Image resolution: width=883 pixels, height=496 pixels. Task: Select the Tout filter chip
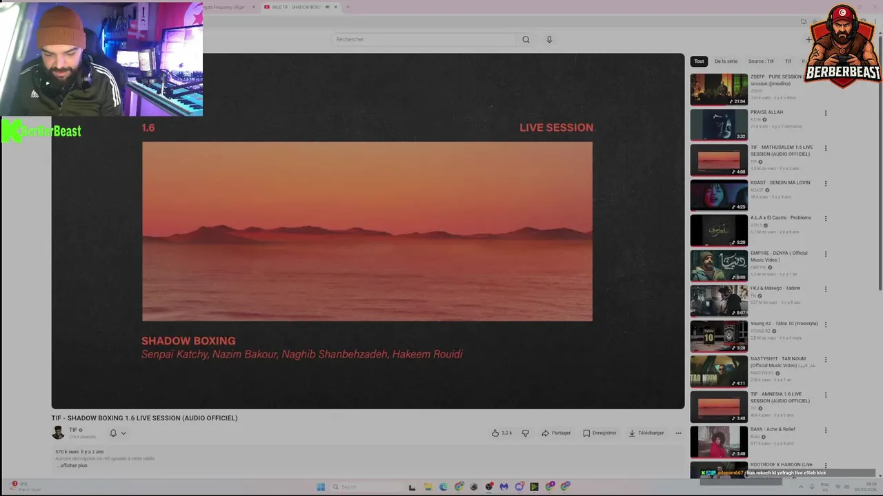(x=699, y=61)
